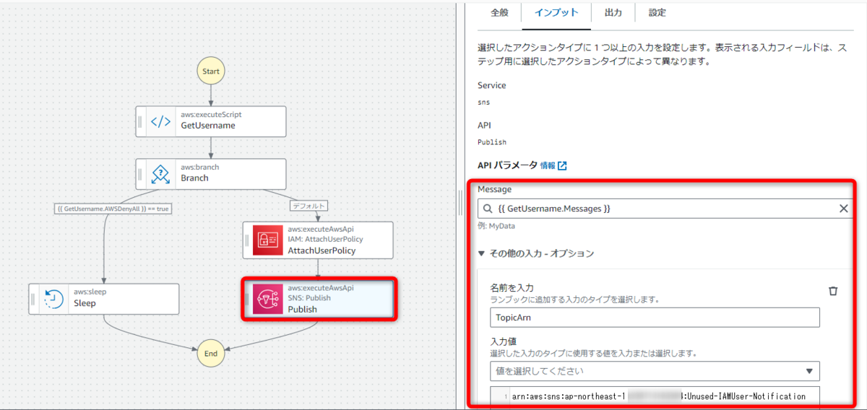Clear the Message field with X icon

coord(843,209)
